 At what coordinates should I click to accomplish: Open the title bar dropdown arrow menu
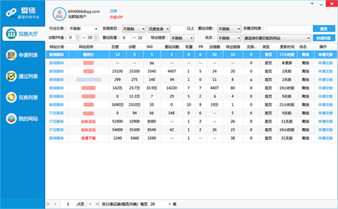[312, 4]
